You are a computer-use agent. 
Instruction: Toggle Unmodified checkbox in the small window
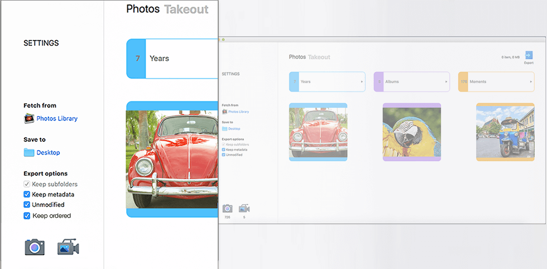[224, 155]
